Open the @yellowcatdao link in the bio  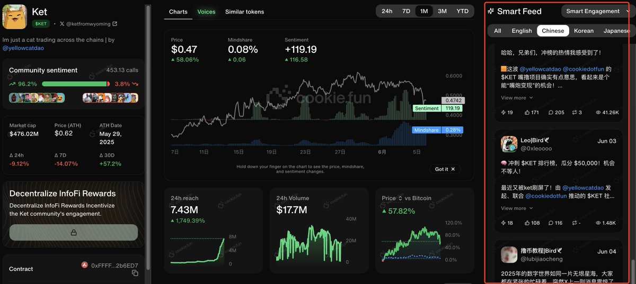click(23, 48)
